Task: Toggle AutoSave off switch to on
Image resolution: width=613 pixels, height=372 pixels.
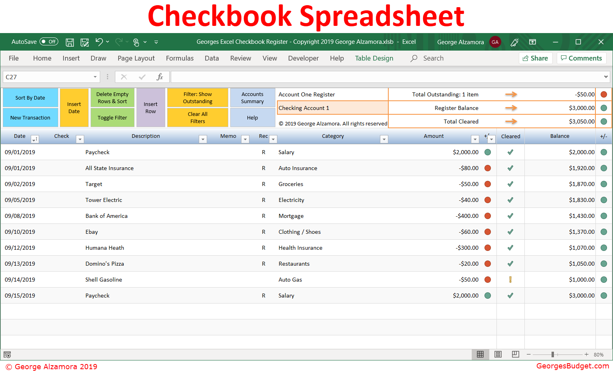Action: tap(48, 41)
